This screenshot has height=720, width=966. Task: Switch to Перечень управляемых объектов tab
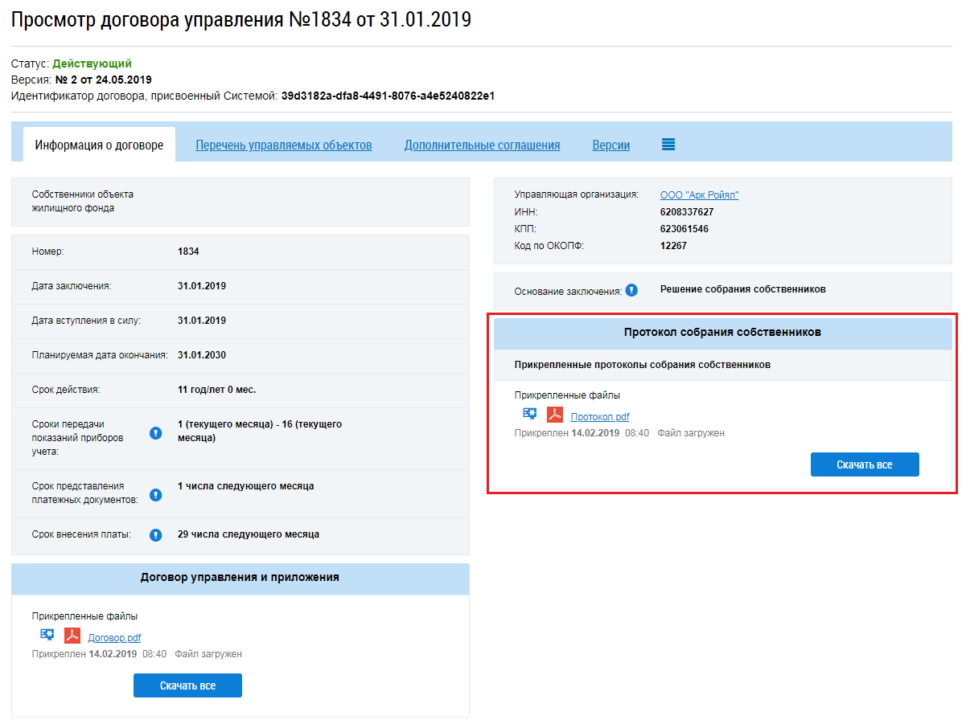tap(284, 145)
